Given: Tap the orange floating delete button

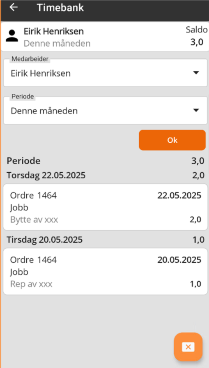Looking at the screenshot, I should (188, 347).
